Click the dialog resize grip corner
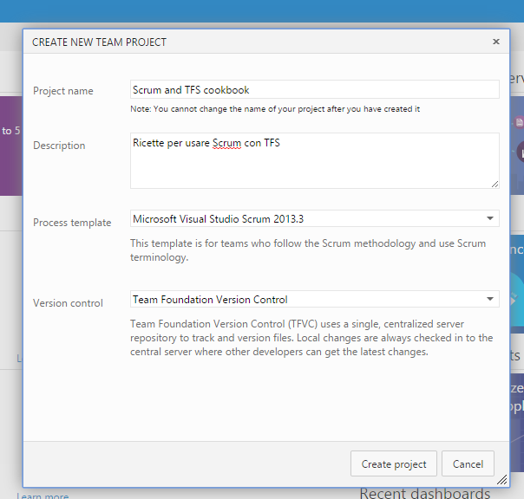Viewport: 524px width, 499px height. (502, 480)
